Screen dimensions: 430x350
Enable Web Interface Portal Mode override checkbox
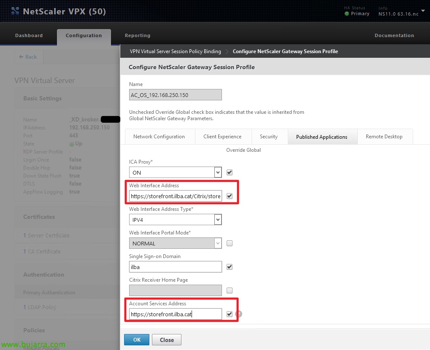(x=230, y=243)
